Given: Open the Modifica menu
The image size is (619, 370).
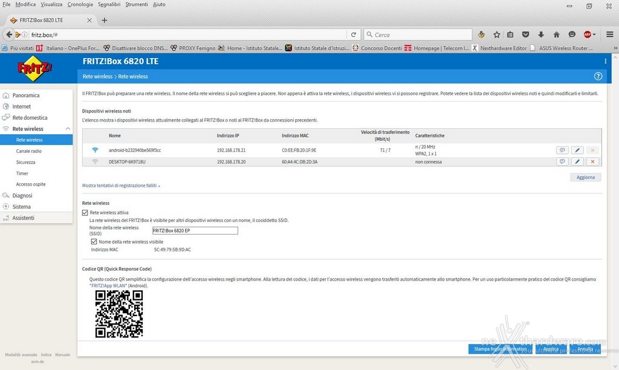Looking at the screenshot, I should click(25, 4).
